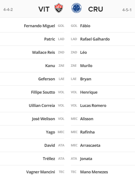Click the Vitória club crest icon
135x178 pixels.
tap(59, 8)
